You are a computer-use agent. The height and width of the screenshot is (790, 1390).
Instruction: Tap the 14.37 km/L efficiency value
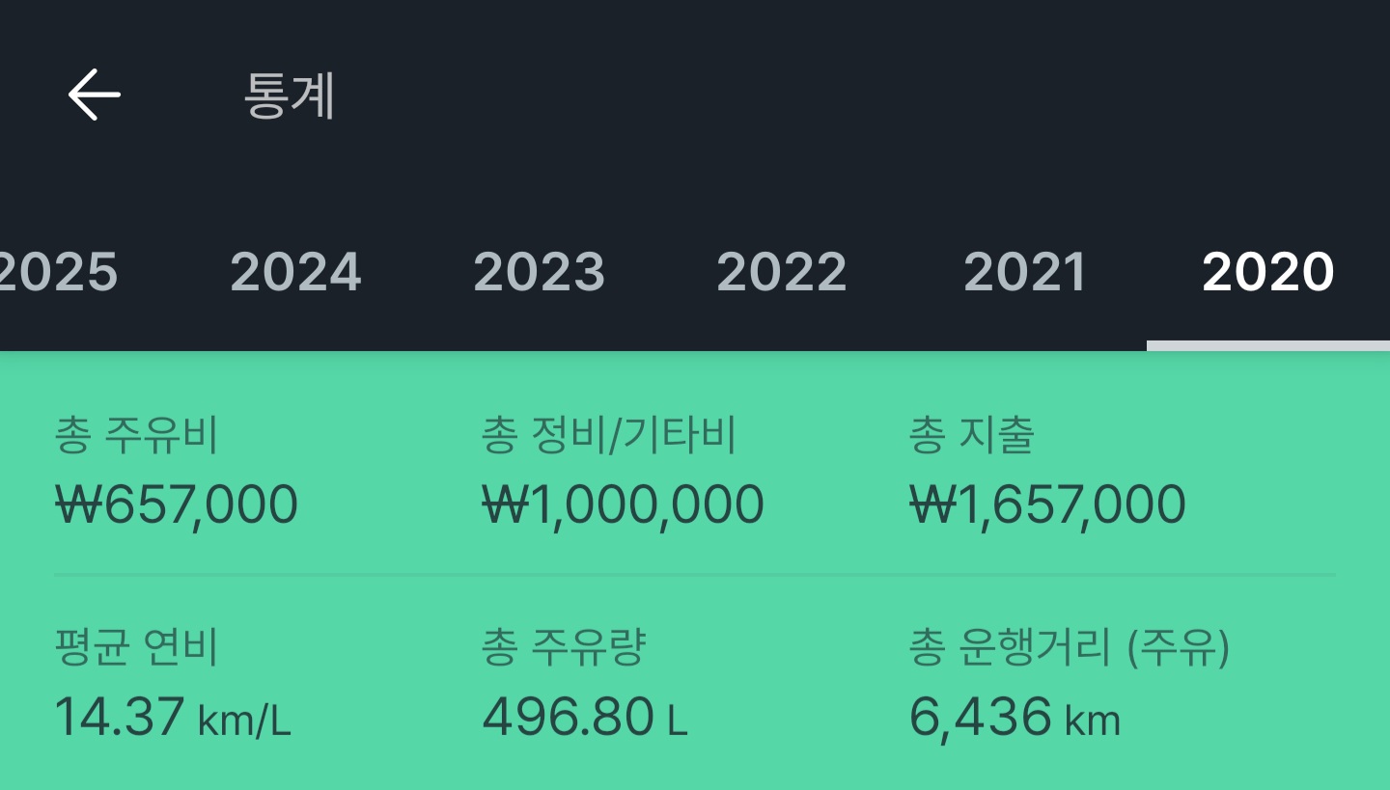[172, 718]
